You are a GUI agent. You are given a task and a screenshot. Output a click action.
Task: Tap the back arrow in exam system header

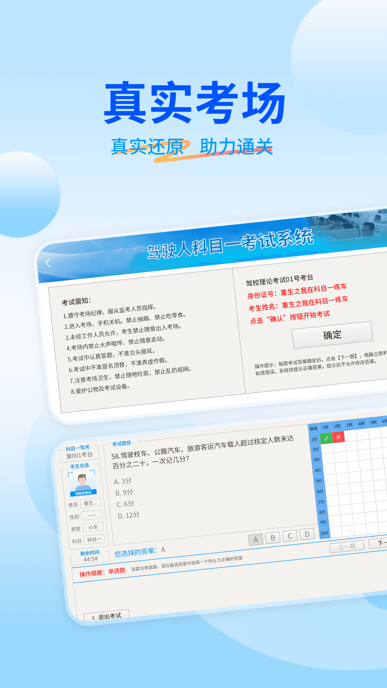tap(48, 263)
